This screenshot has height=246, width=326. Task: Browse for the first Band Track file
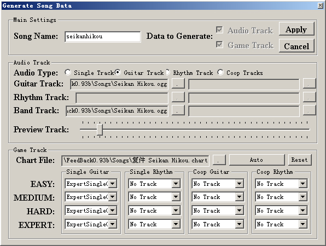(178, 110)
